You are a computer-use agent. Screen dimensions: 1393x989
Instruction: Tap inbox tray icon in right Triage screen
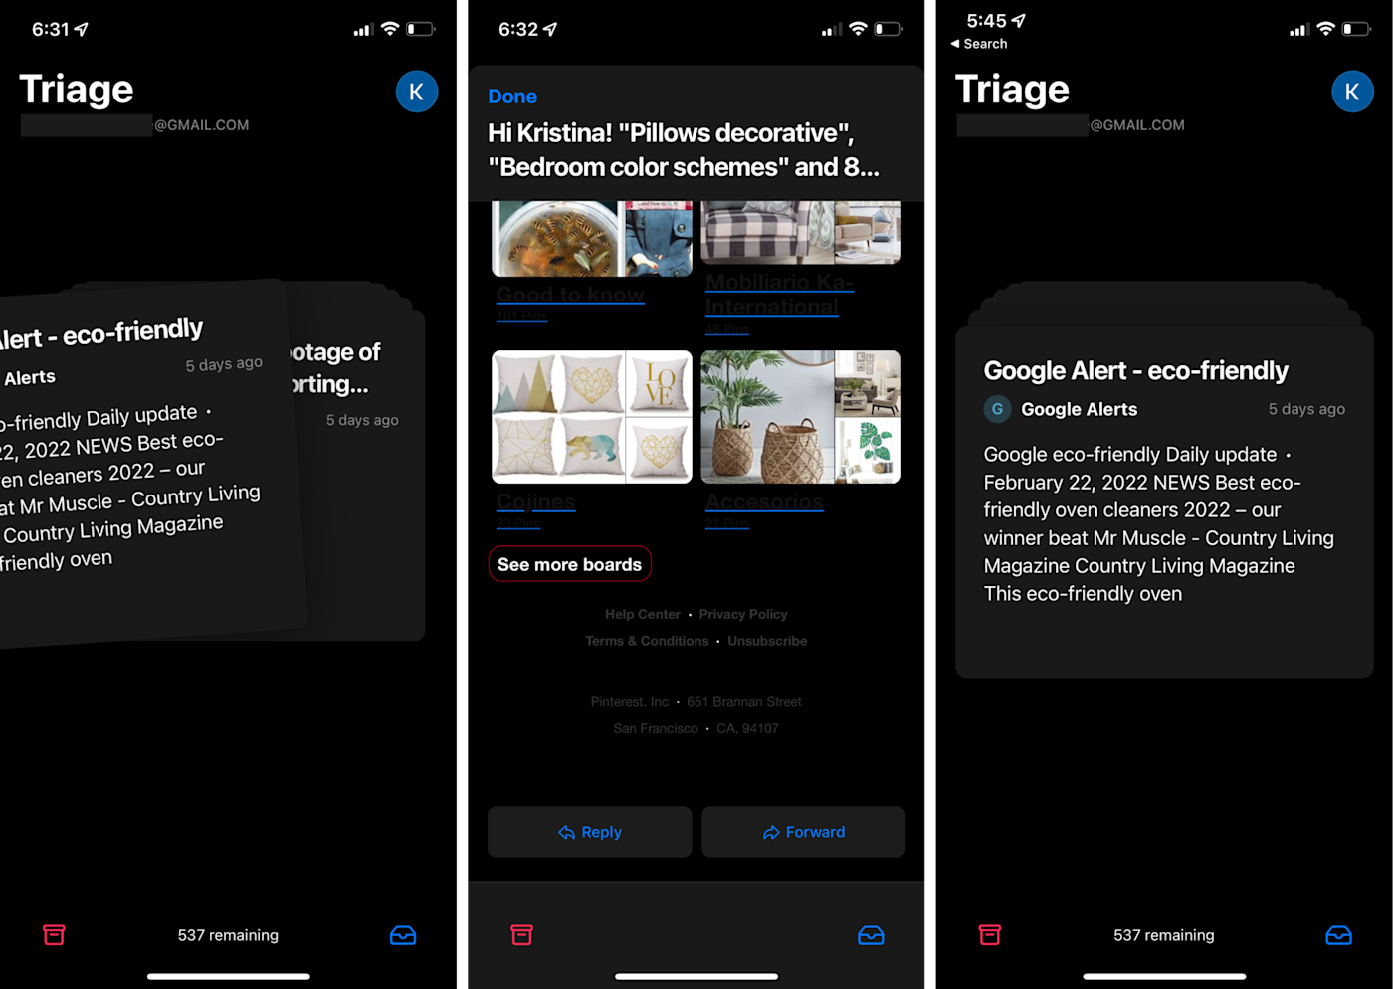coord(1338,935)
